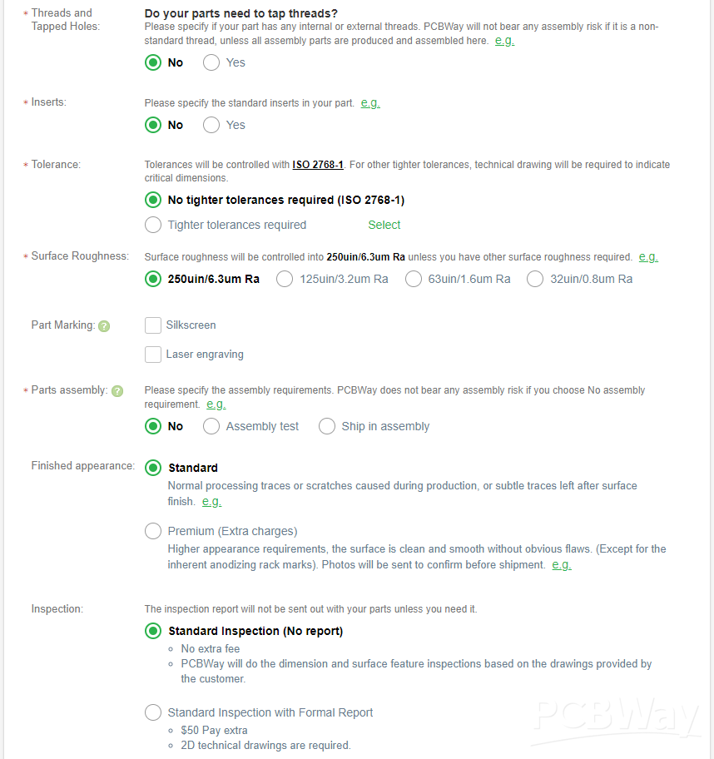Open the ISO 2768-1 tolerance link

coord(318,165)
